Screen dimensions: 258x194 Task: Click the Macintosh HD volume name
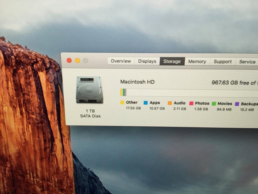pyautogui.click(x=137, y=82)
